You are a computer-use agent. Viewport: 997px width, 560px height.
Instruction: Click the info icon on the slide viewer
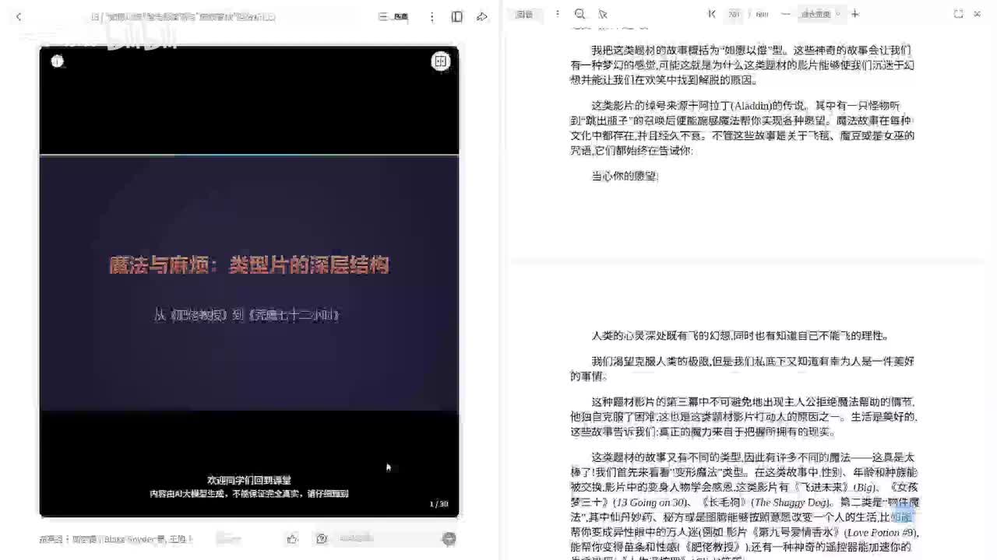pyautogui.click(x=57, y=61)
